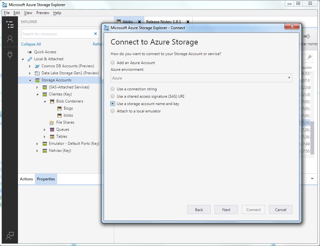Click the Connect button in dialog
The image size is (320, 246).
(253, 209)
